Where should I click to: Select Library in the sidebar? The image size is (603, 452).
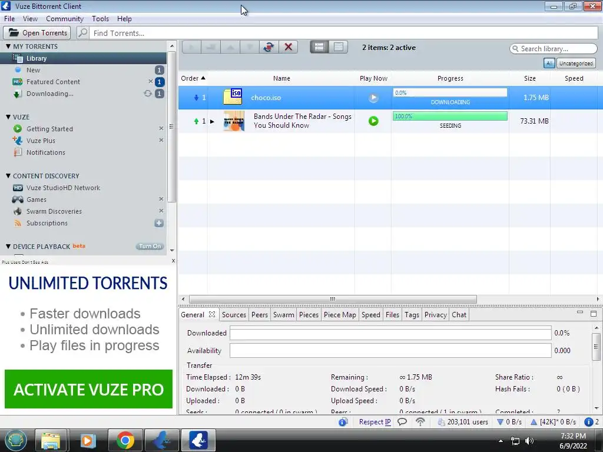83,58
